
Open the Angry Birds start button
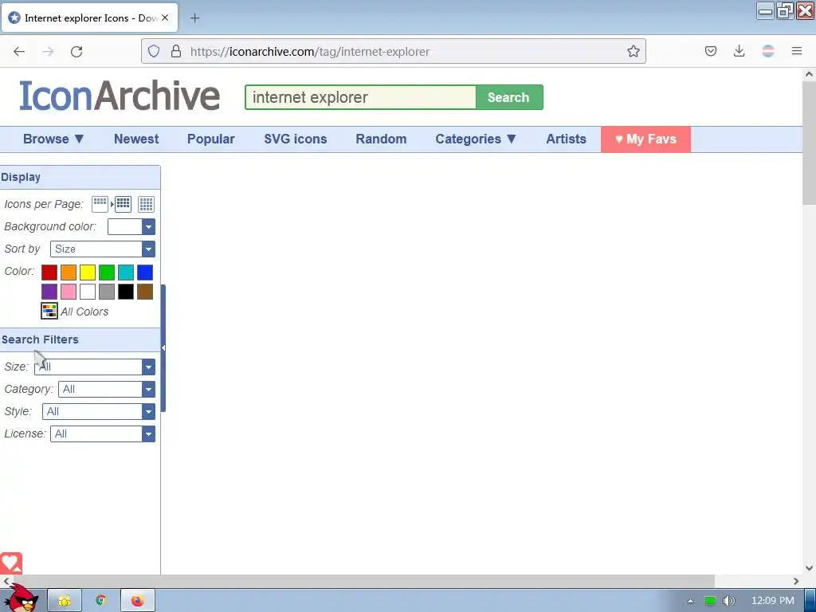coord(21,598)
